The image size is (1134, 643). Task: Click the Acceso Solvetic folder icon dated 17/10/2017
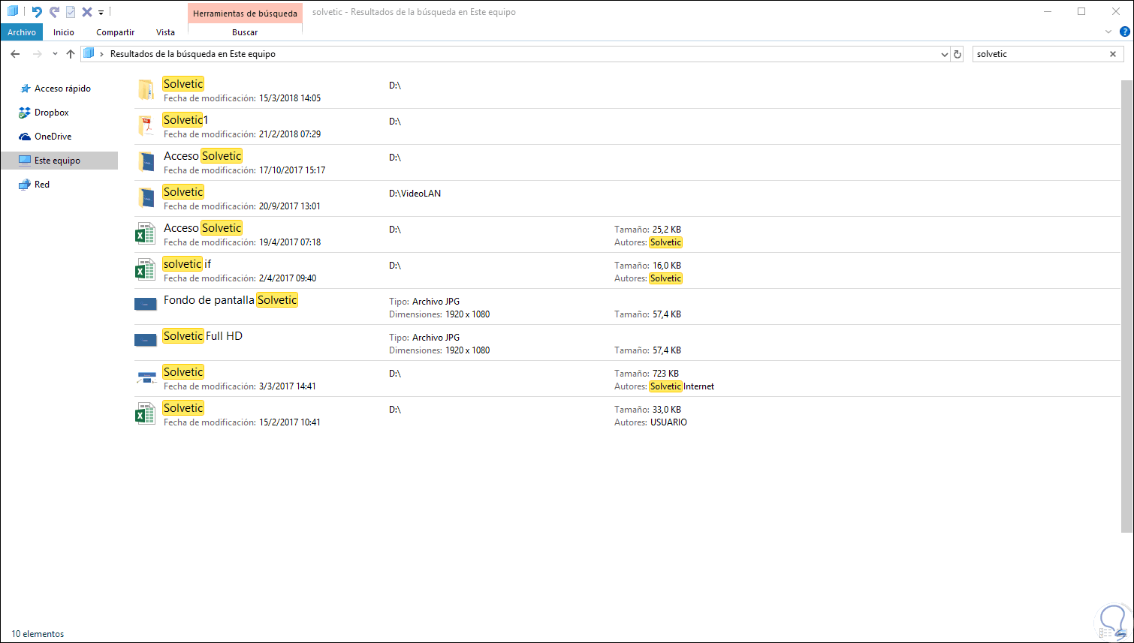[x=146, y=162]
